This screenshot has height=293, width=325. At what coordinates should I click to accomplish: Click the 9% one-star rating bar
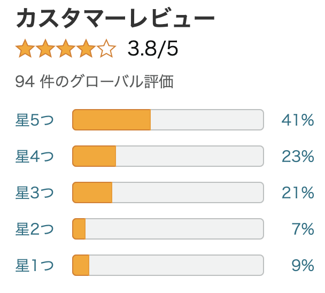pyautogui.click(x=168, y=265)
